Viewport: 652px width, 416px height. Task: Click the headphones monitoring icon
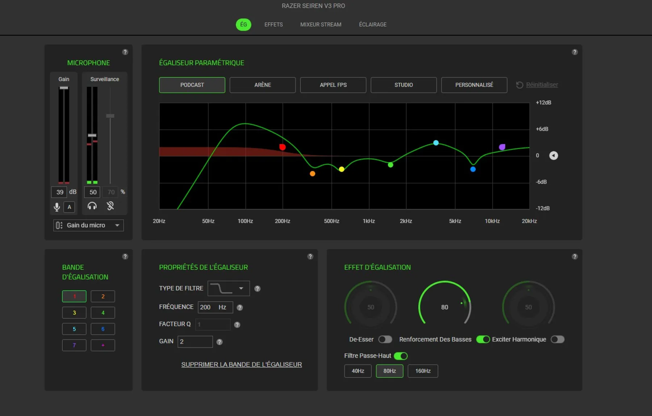(92, 206)
